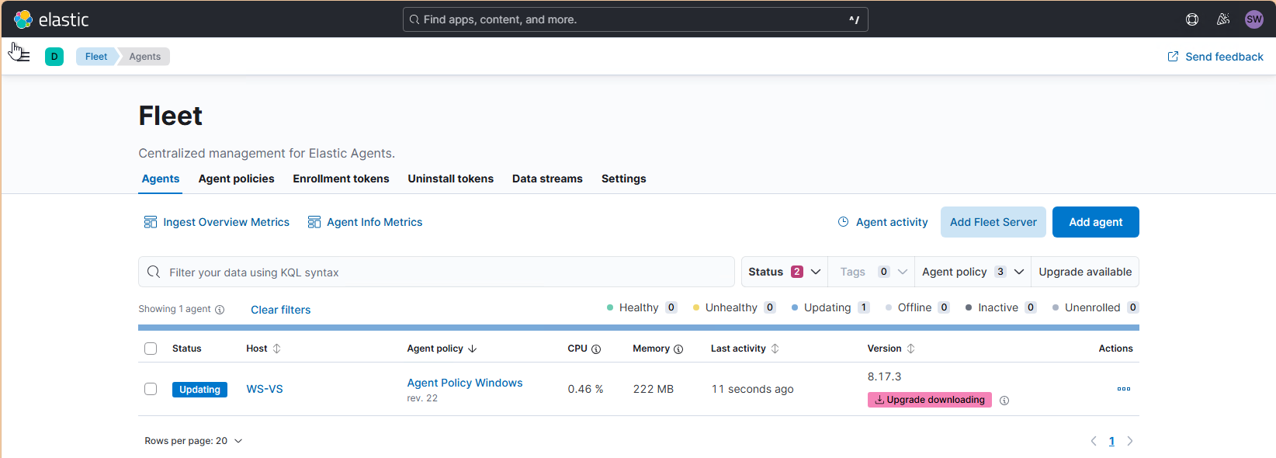Click the Agents breadcrumb
Screen dimensions: 1276x458
(145, 57)
